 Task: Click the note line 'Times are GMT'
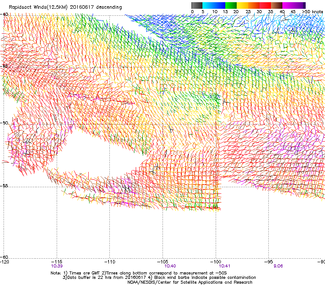[x=84, y=273]
